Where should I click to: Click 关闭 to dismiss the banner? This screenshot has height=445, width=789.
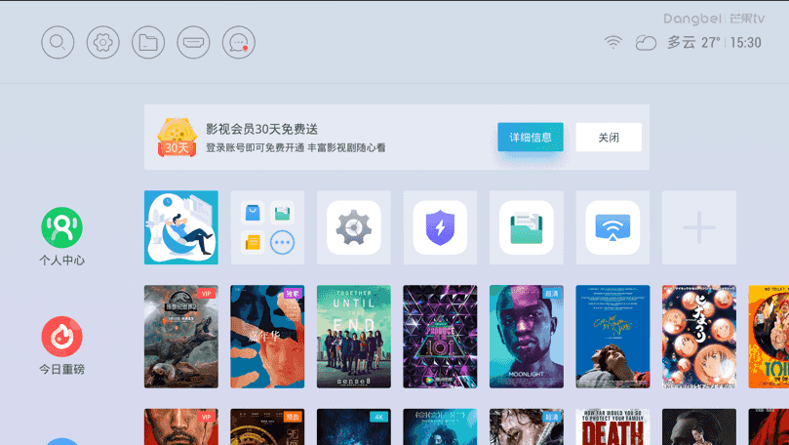click(x=609, y=137)
